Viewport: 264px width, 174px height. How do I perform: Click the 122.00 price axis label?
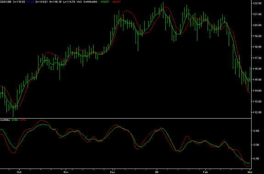click(x=257, y=3)
